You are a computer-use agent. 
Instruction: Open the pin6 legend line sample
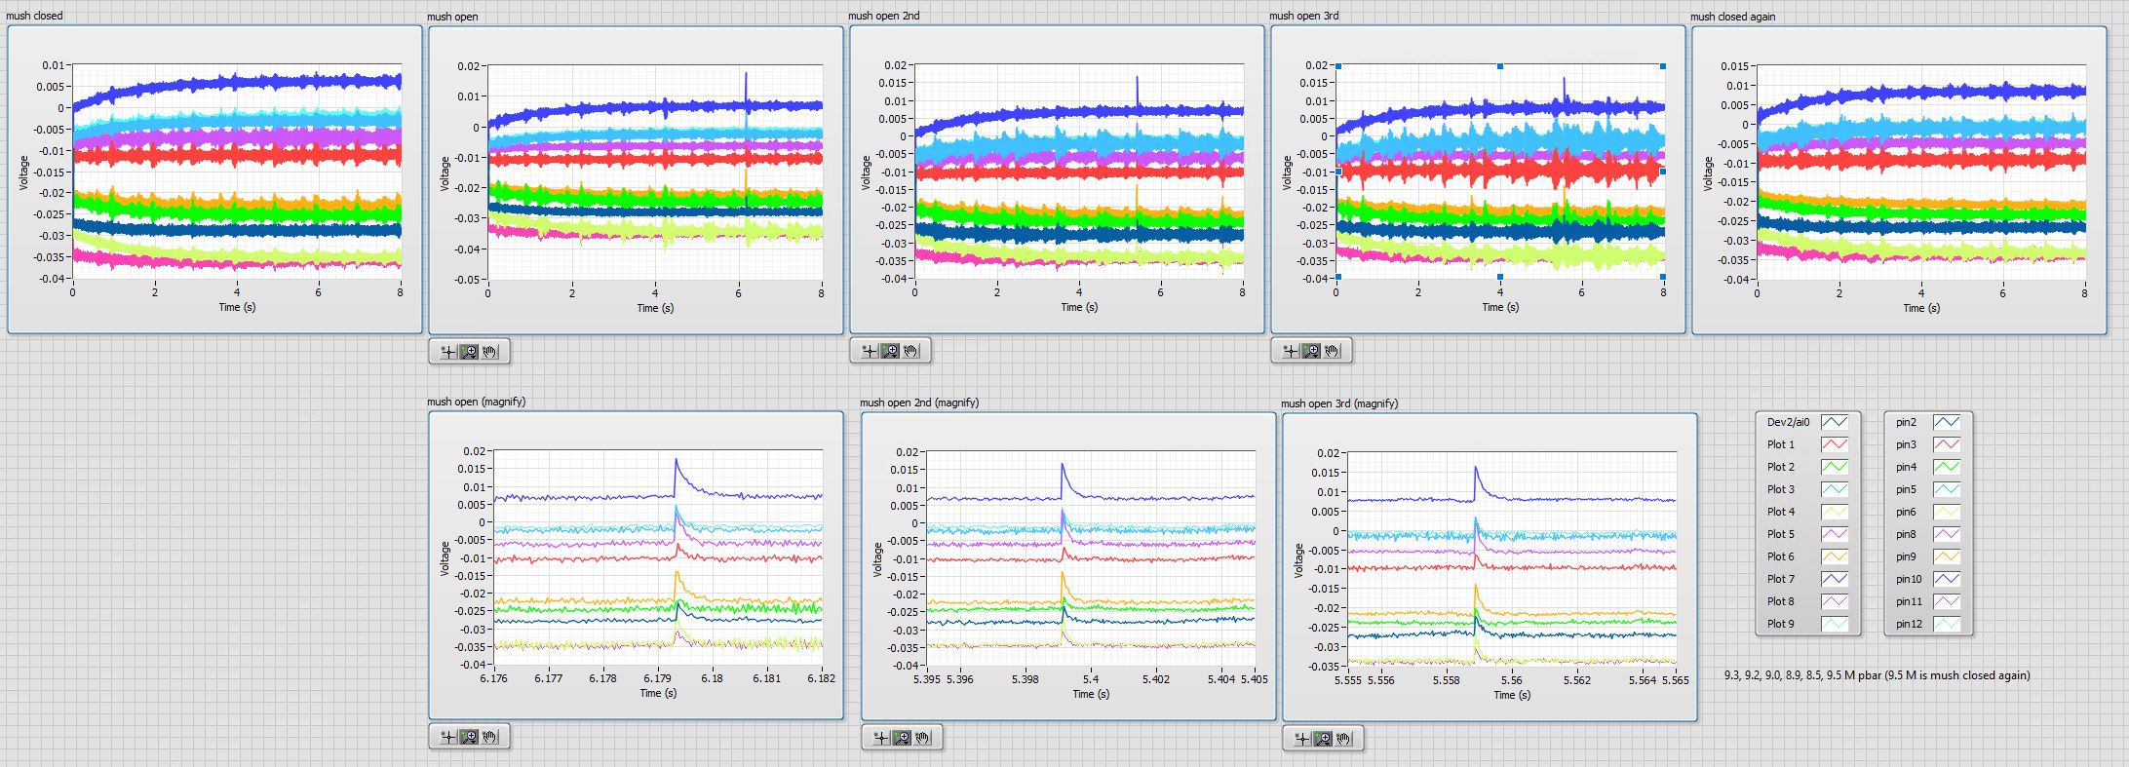[x=1947, y=512]
